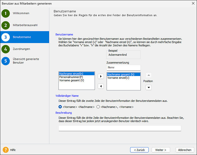Open Übersicht generierte Benutzer step
The width and height of the screenshot is (197, 155).
pyautogui.click(x=26, y=61)
